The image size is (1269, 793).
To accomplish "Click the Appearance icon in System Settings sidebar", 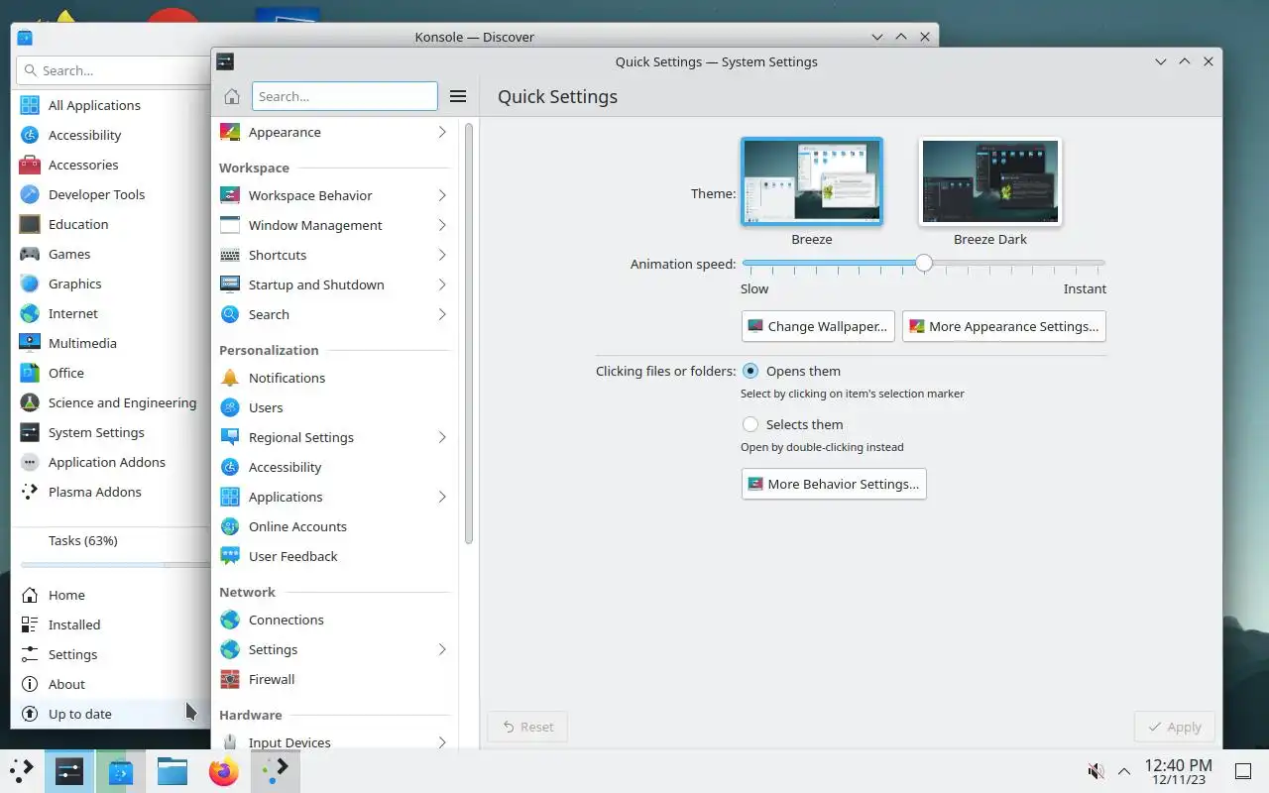I will (230, 132).
